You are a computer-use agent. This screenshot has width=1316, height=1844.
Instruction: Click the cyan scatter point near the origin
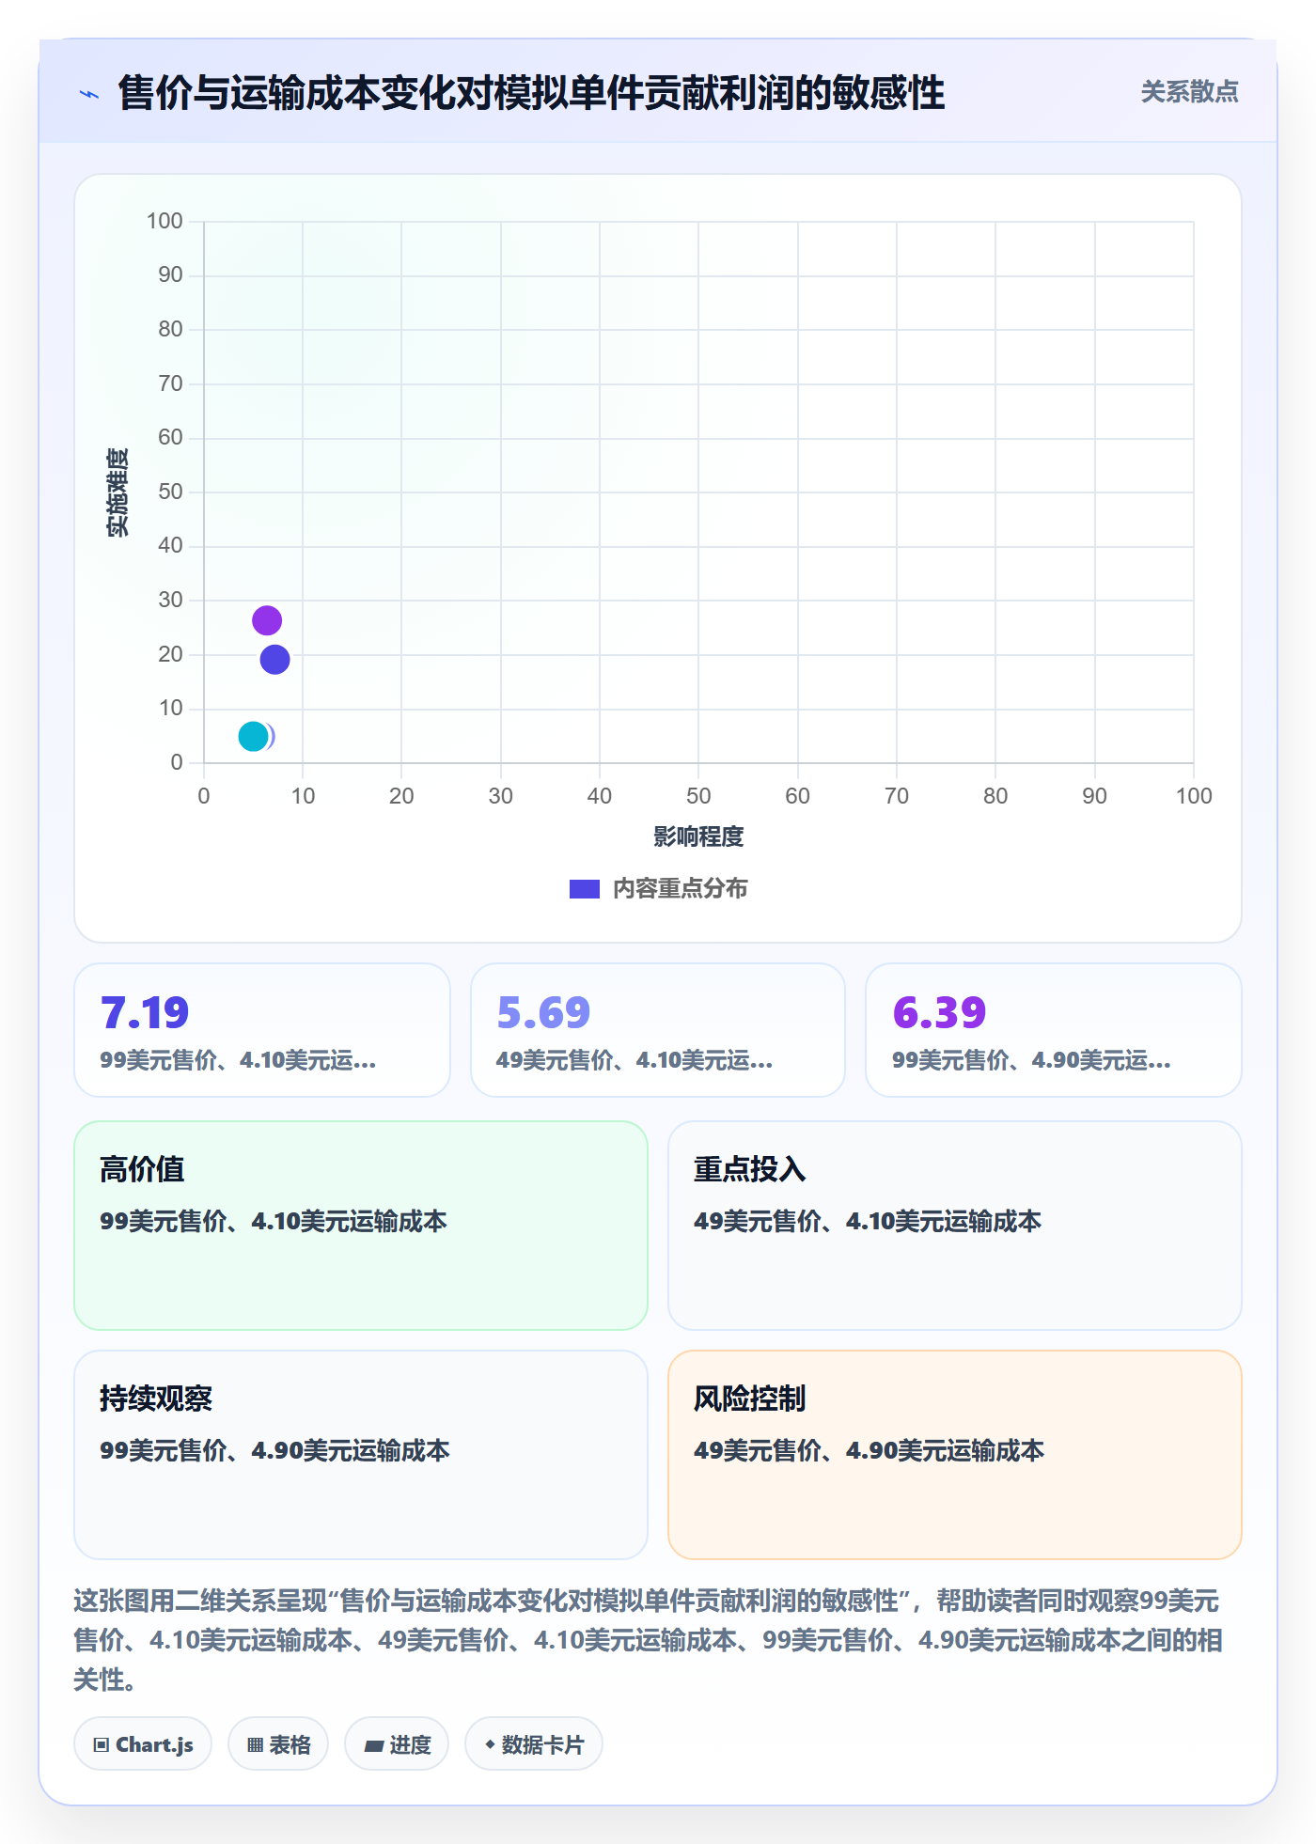(253, 737)
